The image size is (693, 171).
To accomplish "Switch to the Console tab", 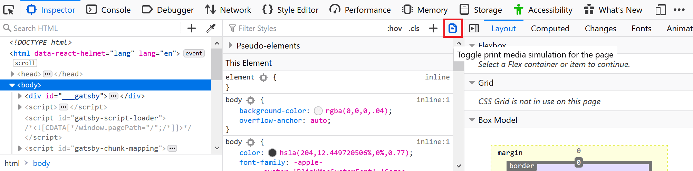I will point(108,10).
